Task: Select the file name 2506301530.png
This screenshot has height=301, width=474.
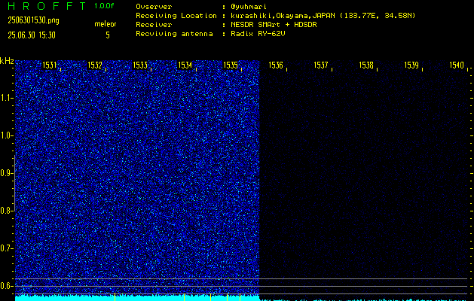Action: point(33,20)
